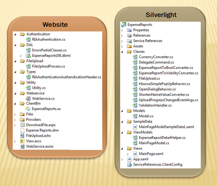
Task: Select ShortenNameValueConverter.cs
Action: [x=164, y=94]
